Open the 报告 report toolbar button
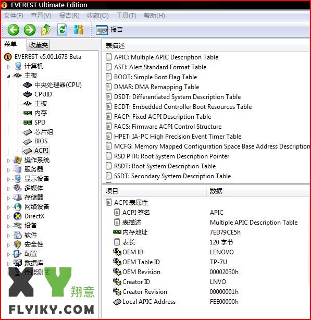This screenshot has height=320, width=311. click(109, 30)
